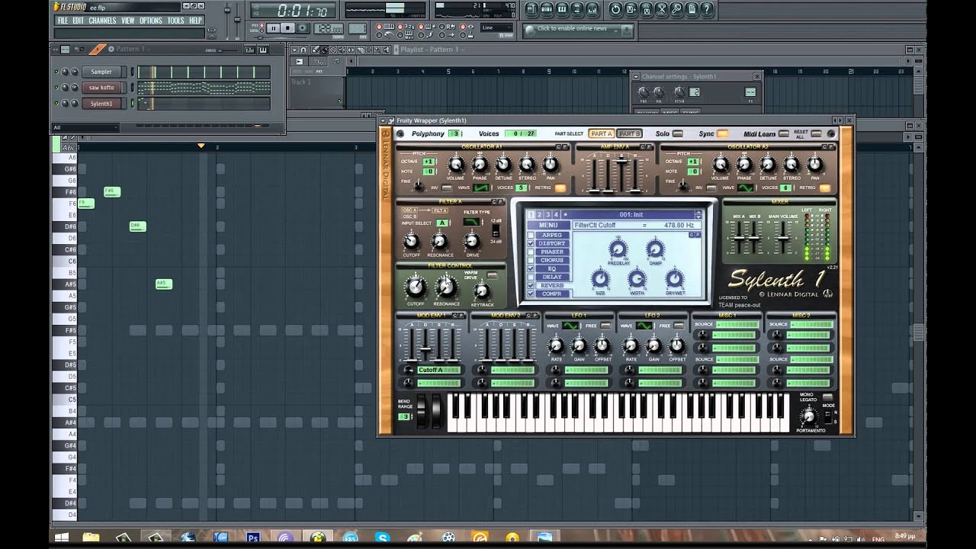Click the save project floppy icon
This screenshot has height=549, width=976.
click(x=631, y=9)
